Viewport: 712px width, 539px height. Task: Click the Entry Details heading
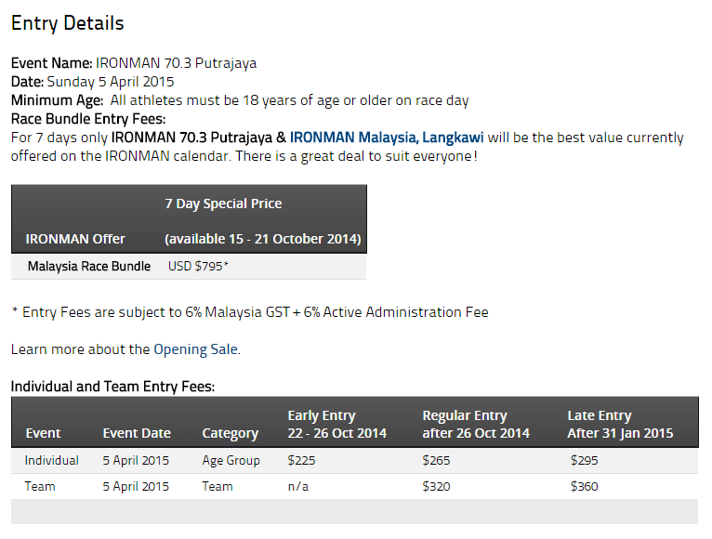tap(67, 23)
